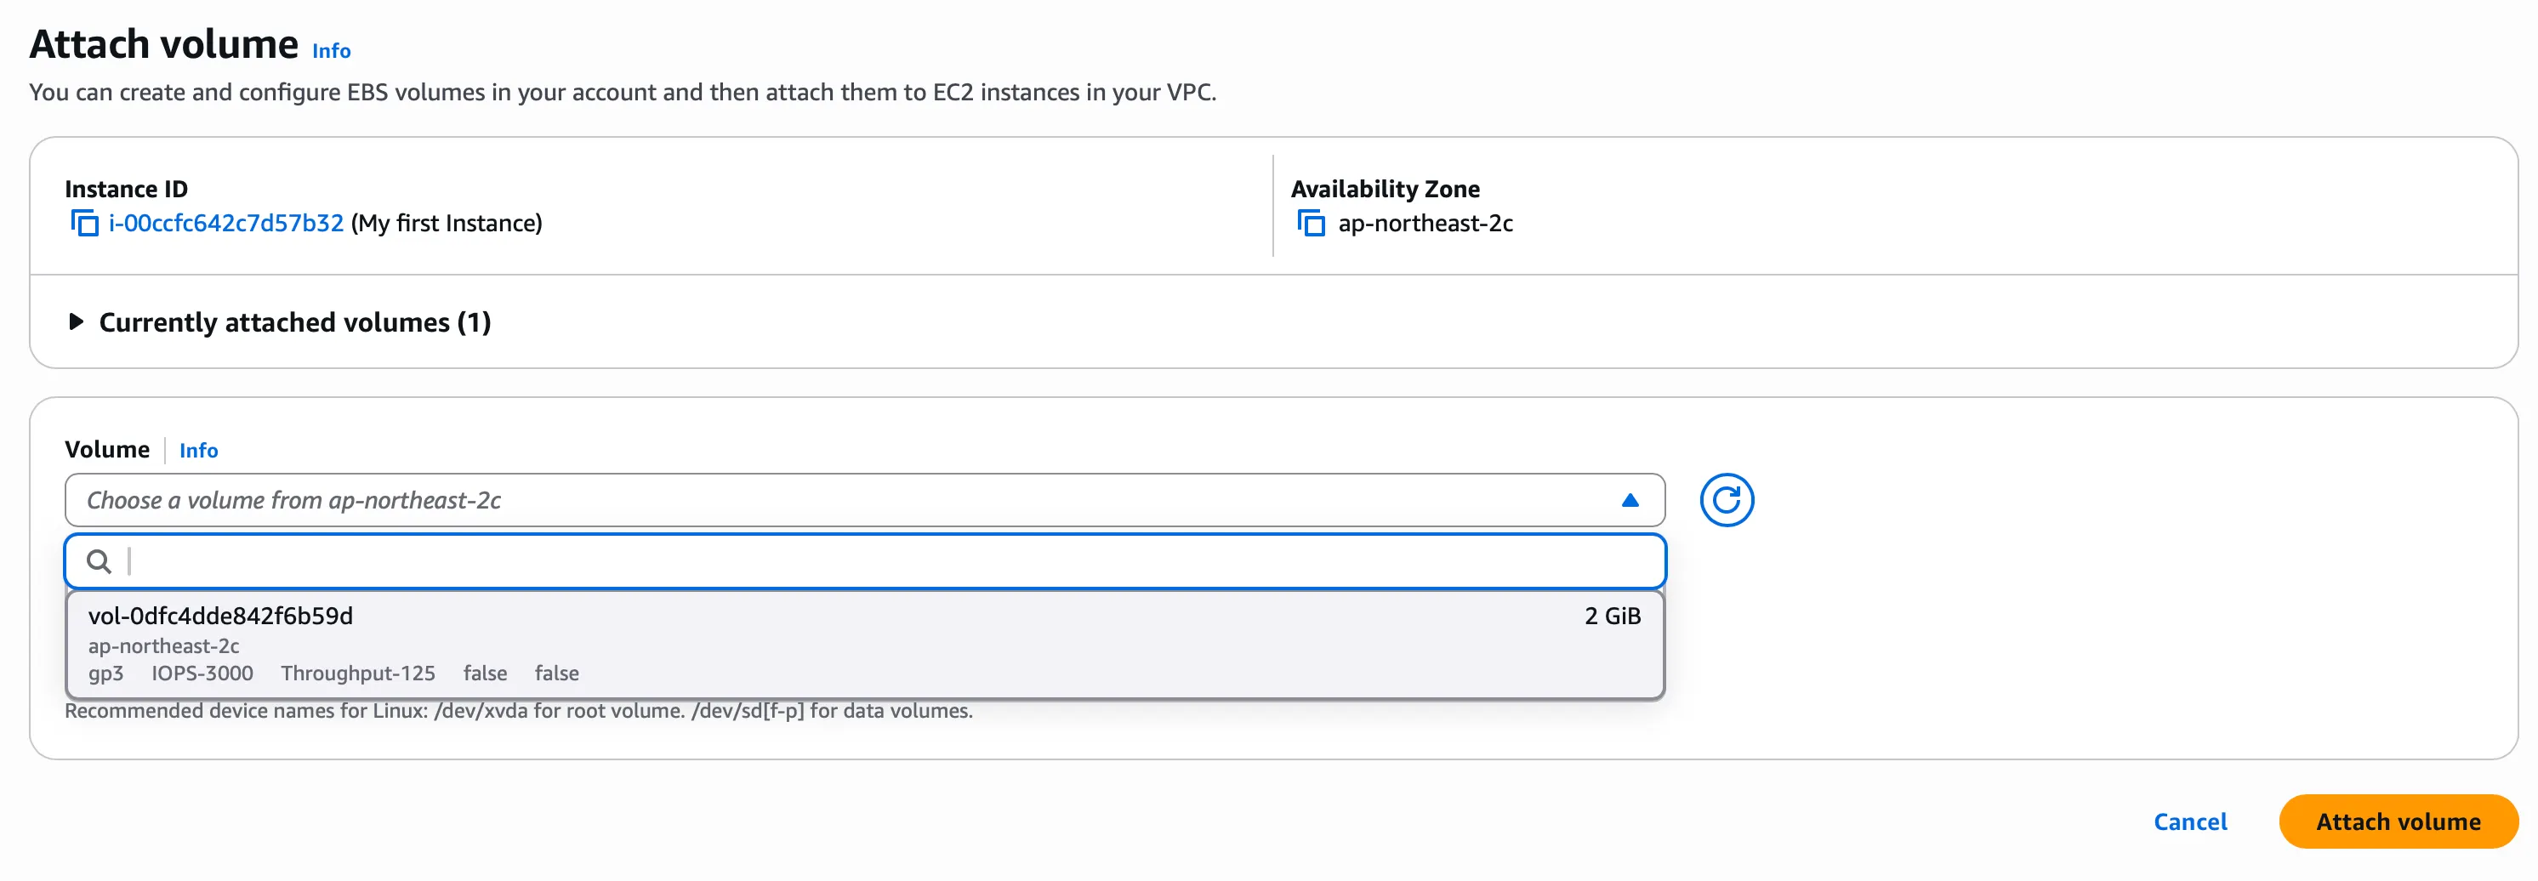
Task: Click the Attach volume page heading
Action: pyautogui.click(x=163, y=44)
